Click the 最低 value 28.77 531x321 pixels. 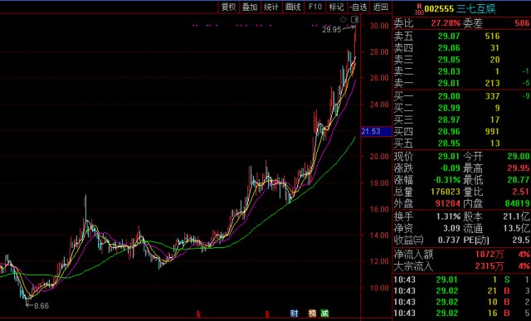[519, 180]
